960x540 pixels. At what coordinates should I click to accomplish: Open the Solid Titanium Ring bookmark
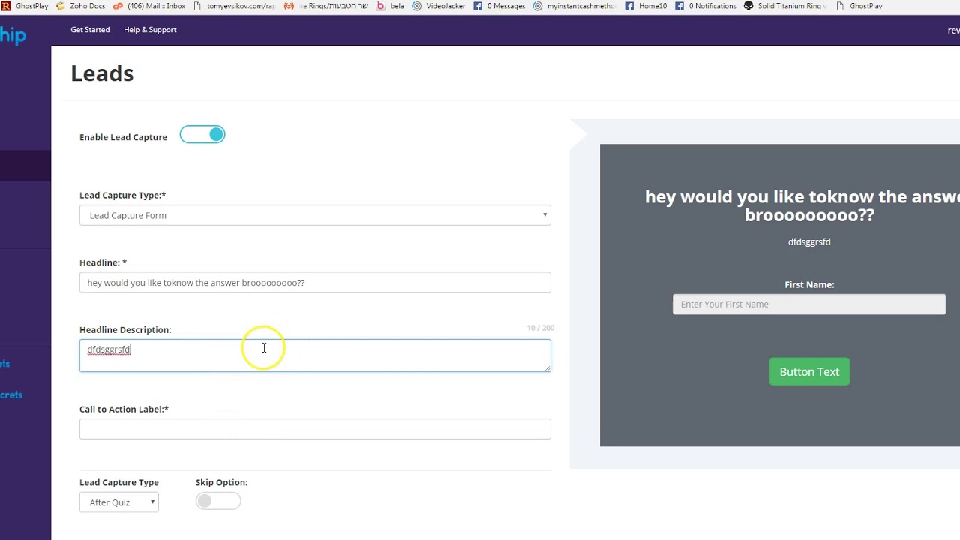click(x=785, y=6)
